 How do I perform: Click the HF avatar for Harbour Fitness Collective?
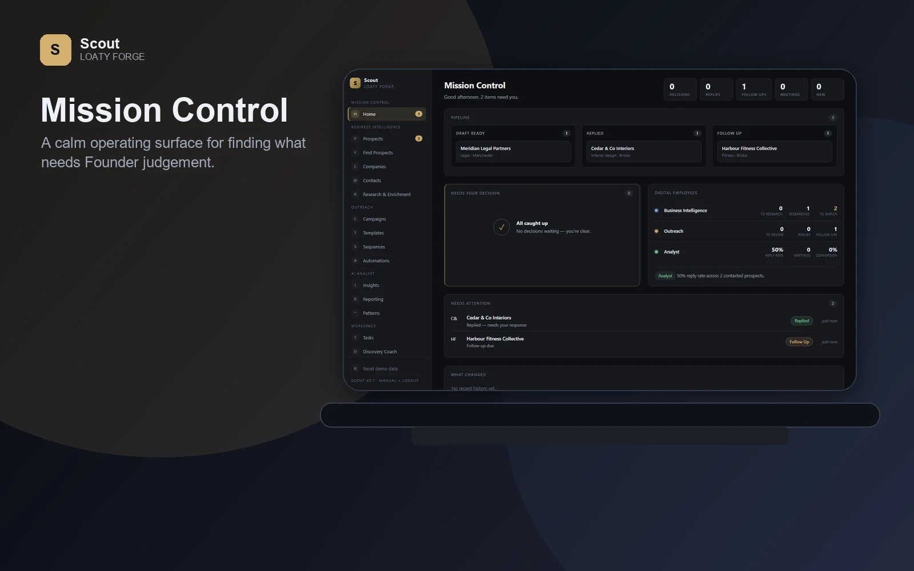pyautogui.click(x=454, y=339)
